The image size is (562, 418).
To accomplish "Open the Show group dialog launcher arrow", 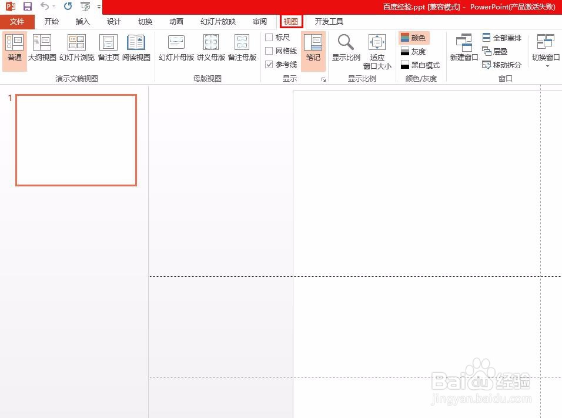I will tap(324, 78).
